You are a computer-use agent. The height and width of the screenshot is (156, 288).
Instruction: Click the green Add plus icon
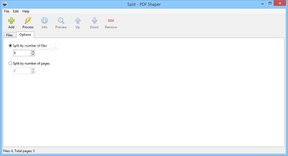(x=11, y=21)
